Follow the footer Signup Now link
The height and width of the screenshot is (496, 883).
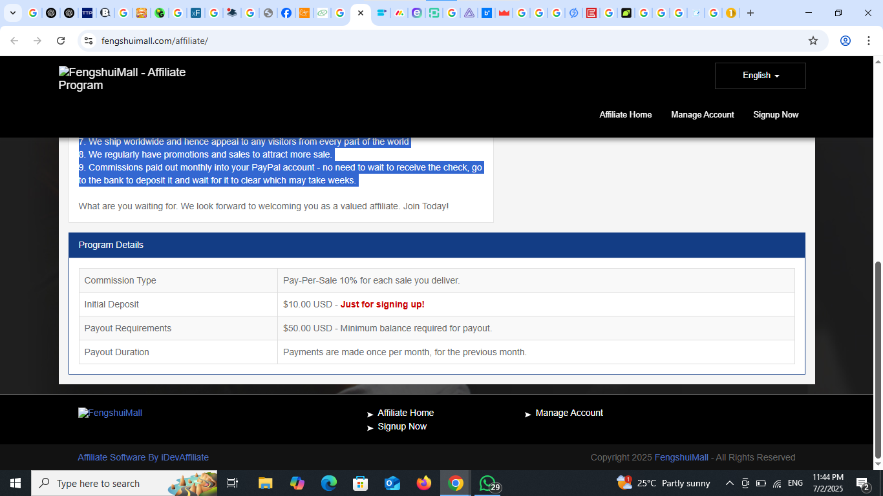pyautogui.click(x=402, y=426)
